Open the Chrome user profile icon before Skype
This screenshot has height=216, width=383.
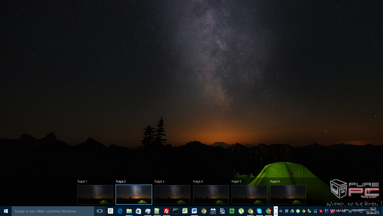tap(250, 211)
